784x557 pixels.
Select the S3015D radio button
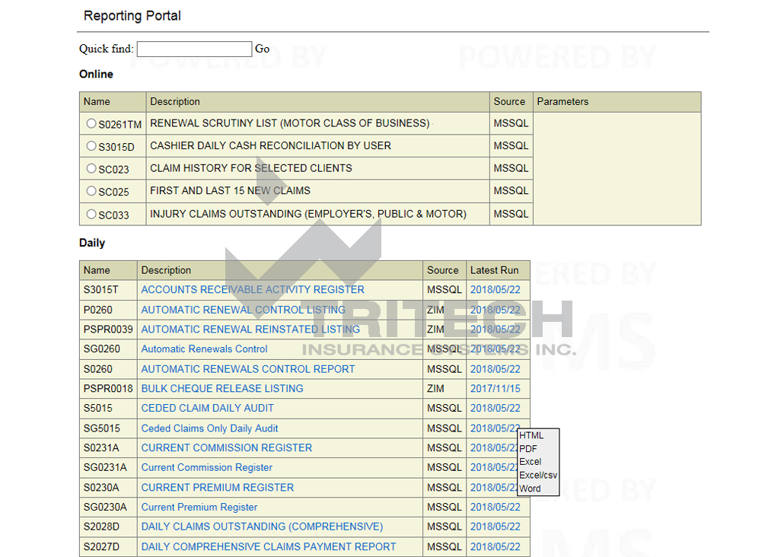click(x=91, y=145)
